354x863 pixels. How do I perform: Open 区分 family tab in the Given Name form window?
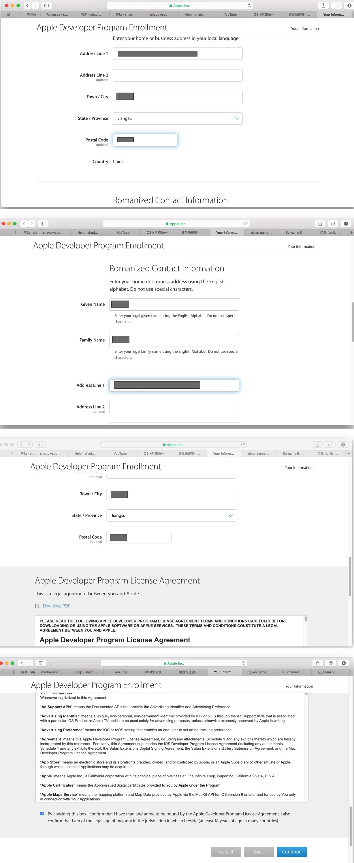[330, 232]
